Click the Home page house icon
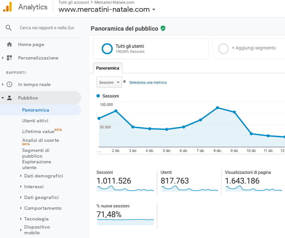The width and height of the screenshot is (285, 238). tap(9, 44)
